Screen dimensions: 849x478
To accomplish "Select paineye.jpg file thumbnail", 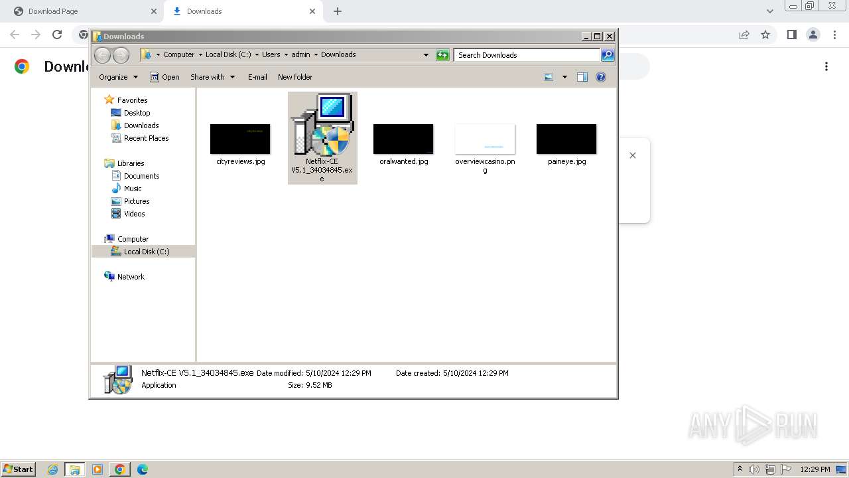I will coord(566,139).
